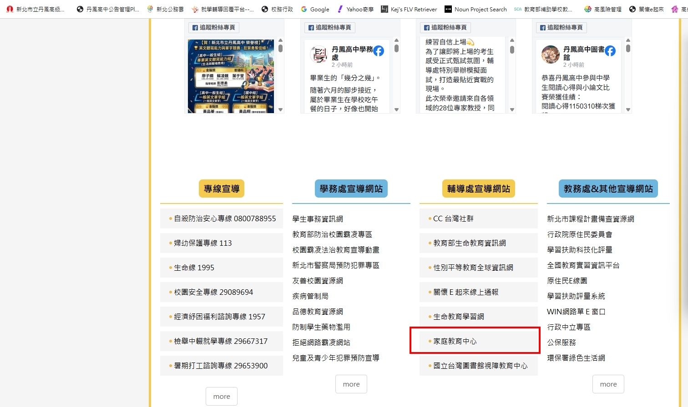Viewport: 688px width, 407px height.
Task: Open 家庭教育中心 link
Action: point(479,341)
